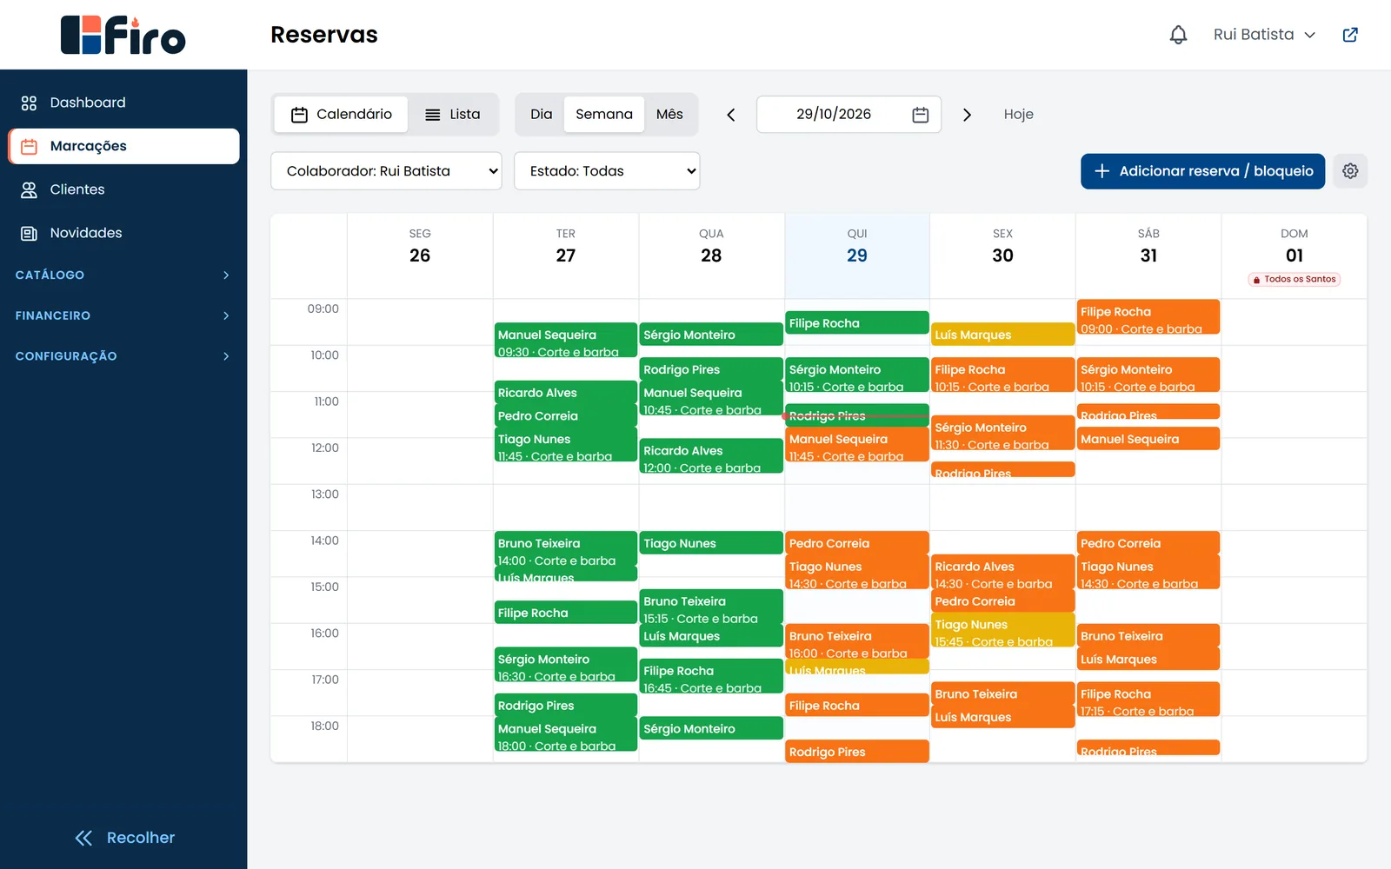Open Filipe Rocha 16:45 booking on Wednesday
Image resolution: width=1391 pixels, height=869 pixels.
coord(711,676)
